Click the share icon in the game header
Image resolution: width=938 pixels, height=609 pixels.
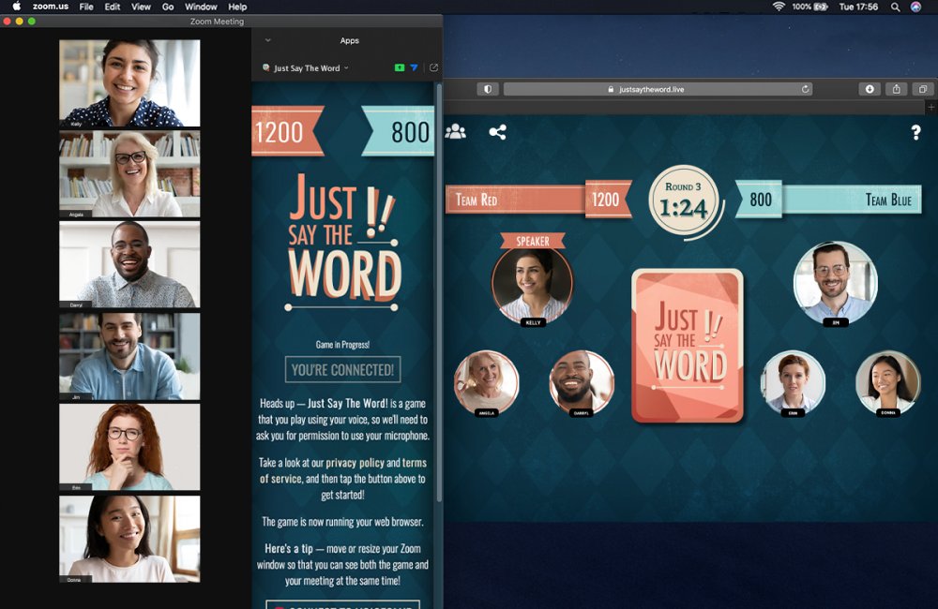(x=498, y=132)
